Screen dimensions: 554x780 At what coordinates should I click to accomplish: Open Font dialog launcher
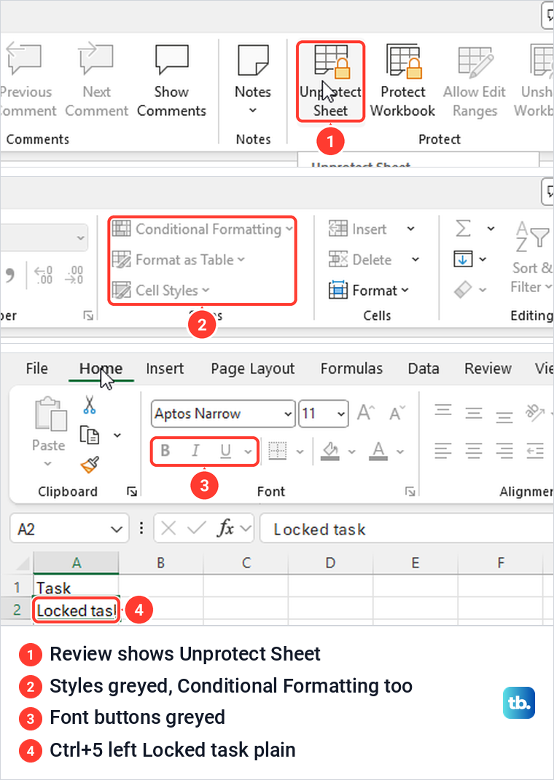tap(410, 492)
